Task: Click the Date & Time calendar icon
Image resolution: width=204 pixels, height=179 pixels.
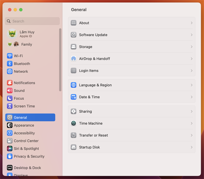Action: click(73, 97)
